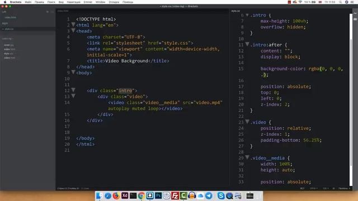Screen dimensions: 358x201
Task: Launch Safari from the Dock
Action: click(108, 195)
